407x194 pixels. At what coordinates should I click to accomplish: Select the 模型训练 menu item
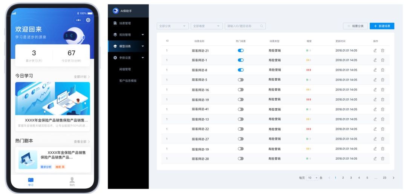[128, 46]
